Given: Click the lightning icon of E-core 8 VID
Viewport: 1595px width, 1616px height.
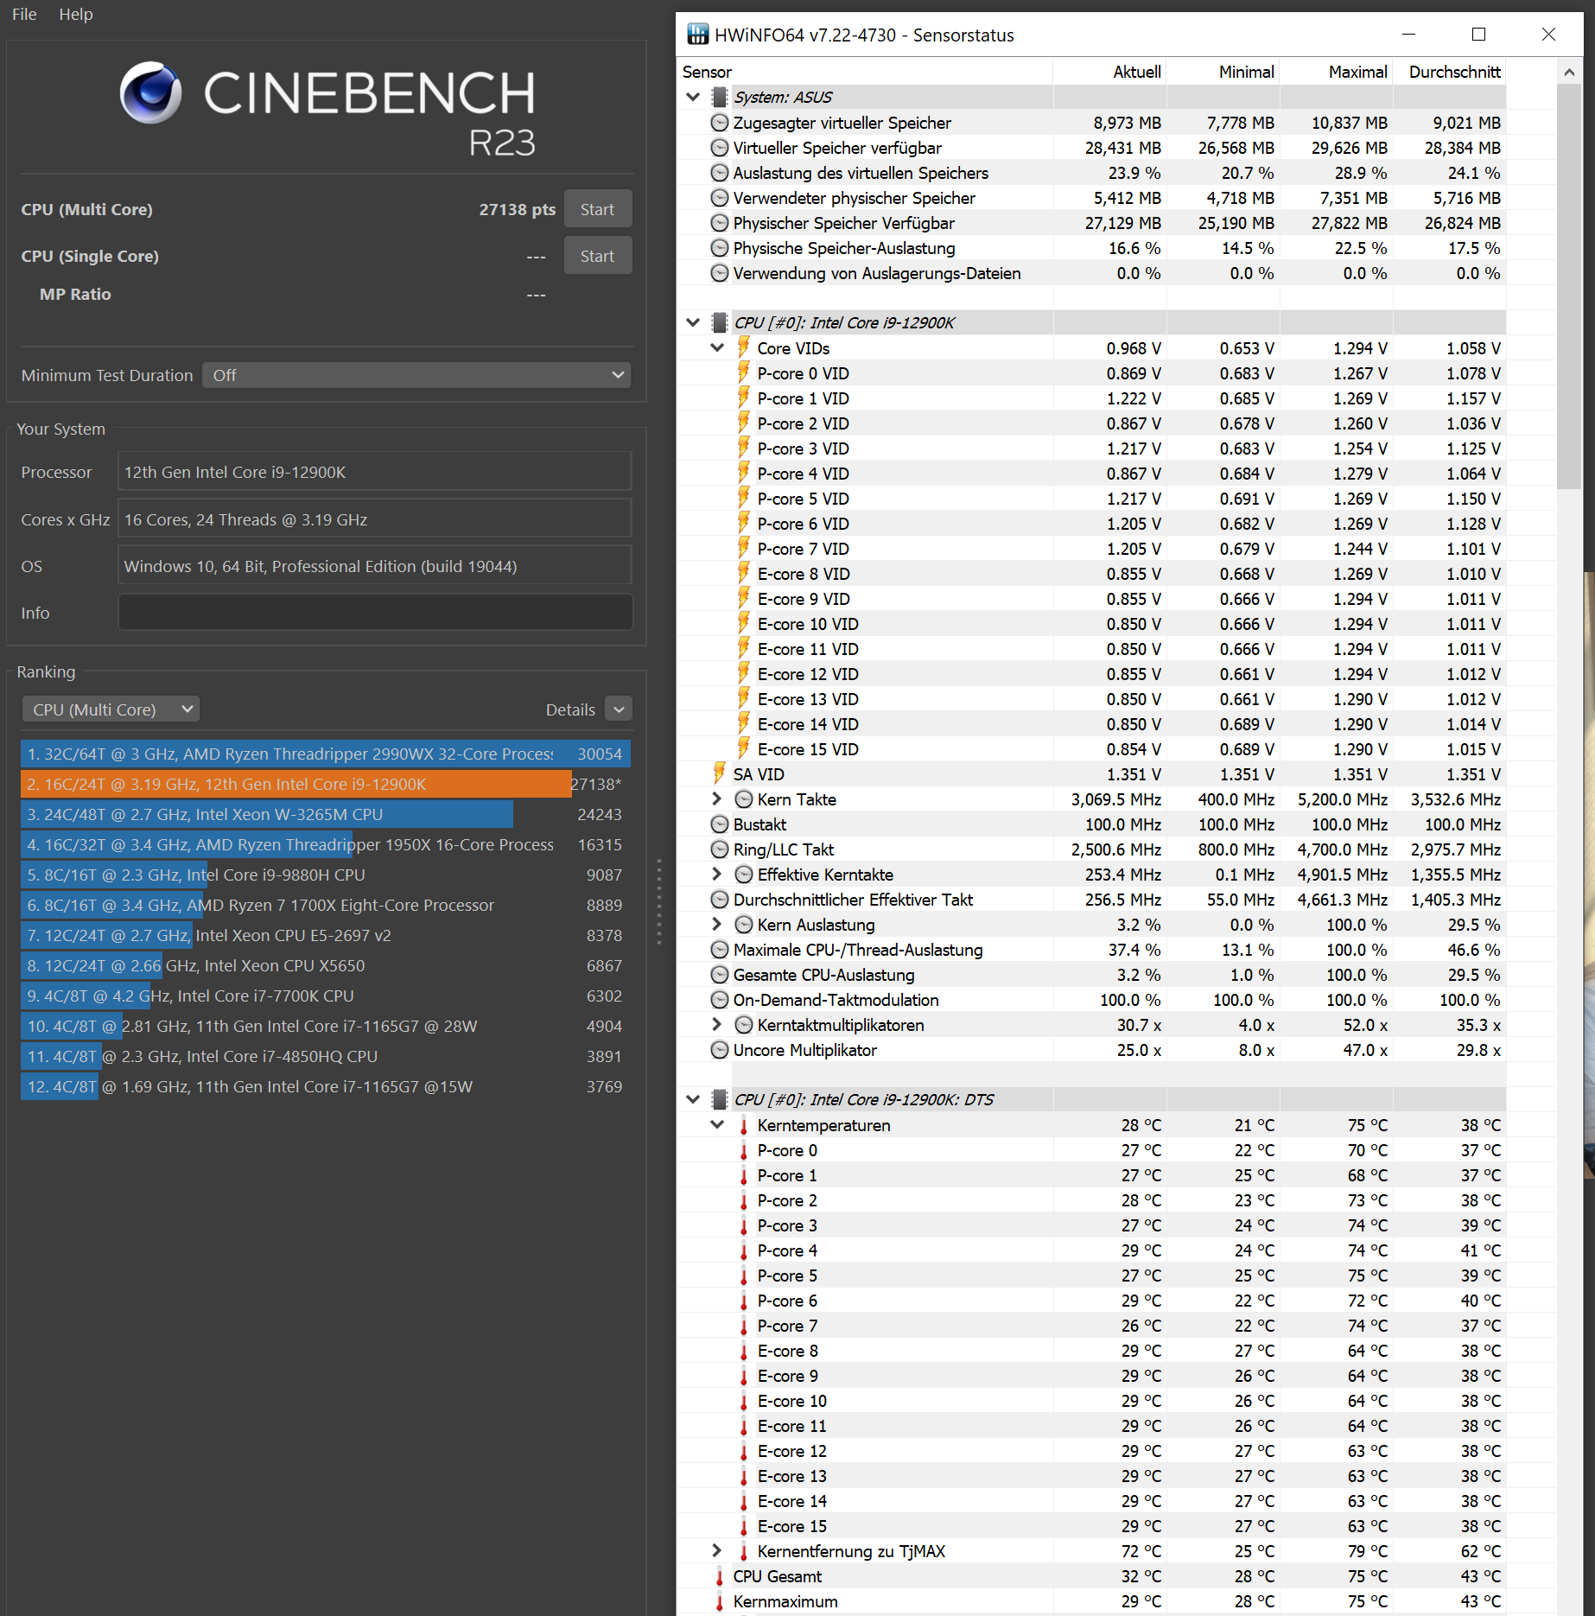Looking at the screenshot, I should pyautogui.click(x=743, y=573).
